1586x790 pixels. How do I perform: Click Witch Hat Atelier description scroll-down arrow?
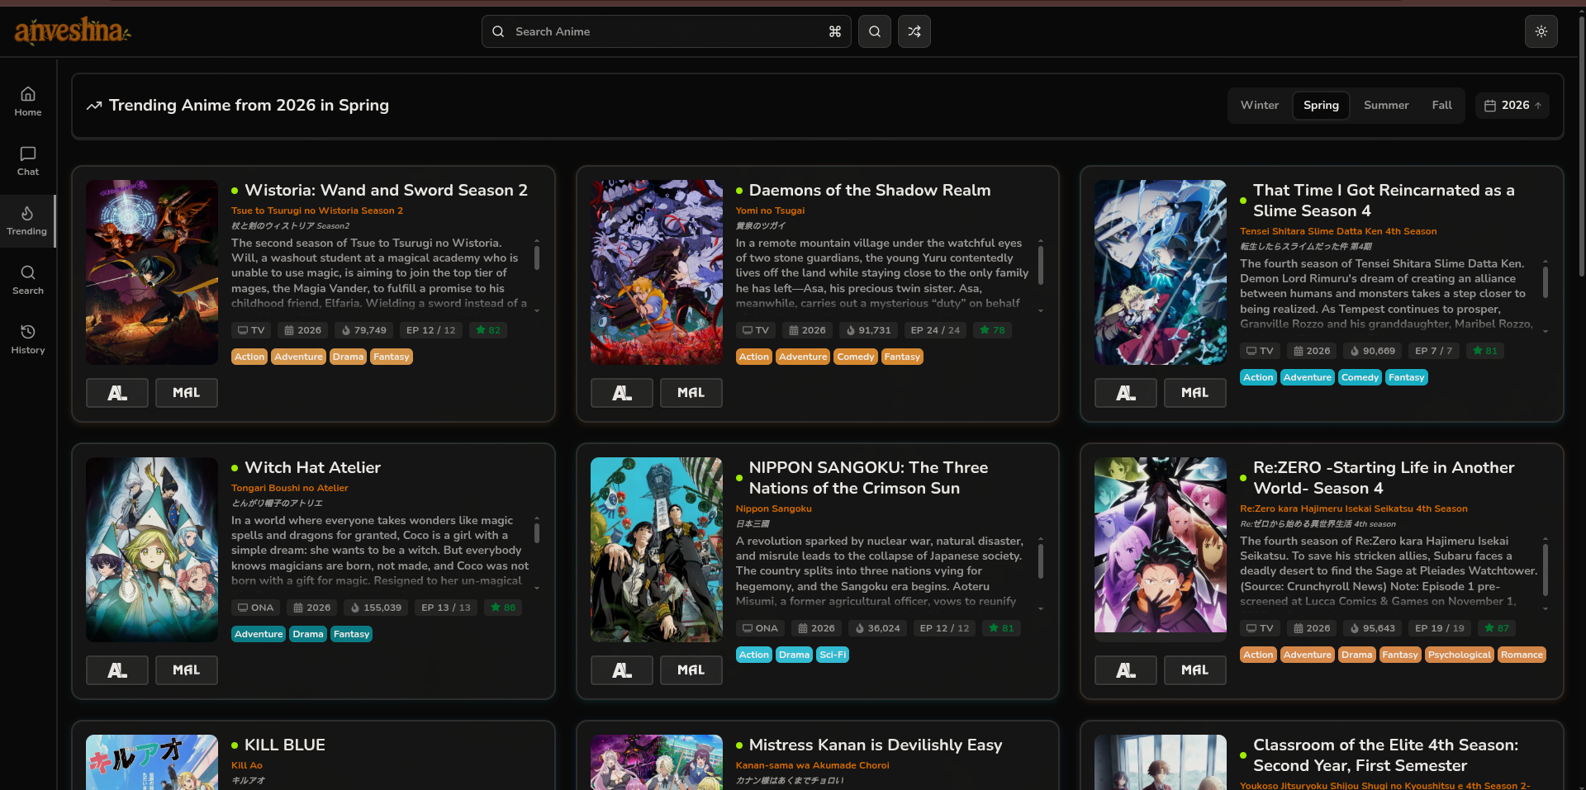click(537, 589)
